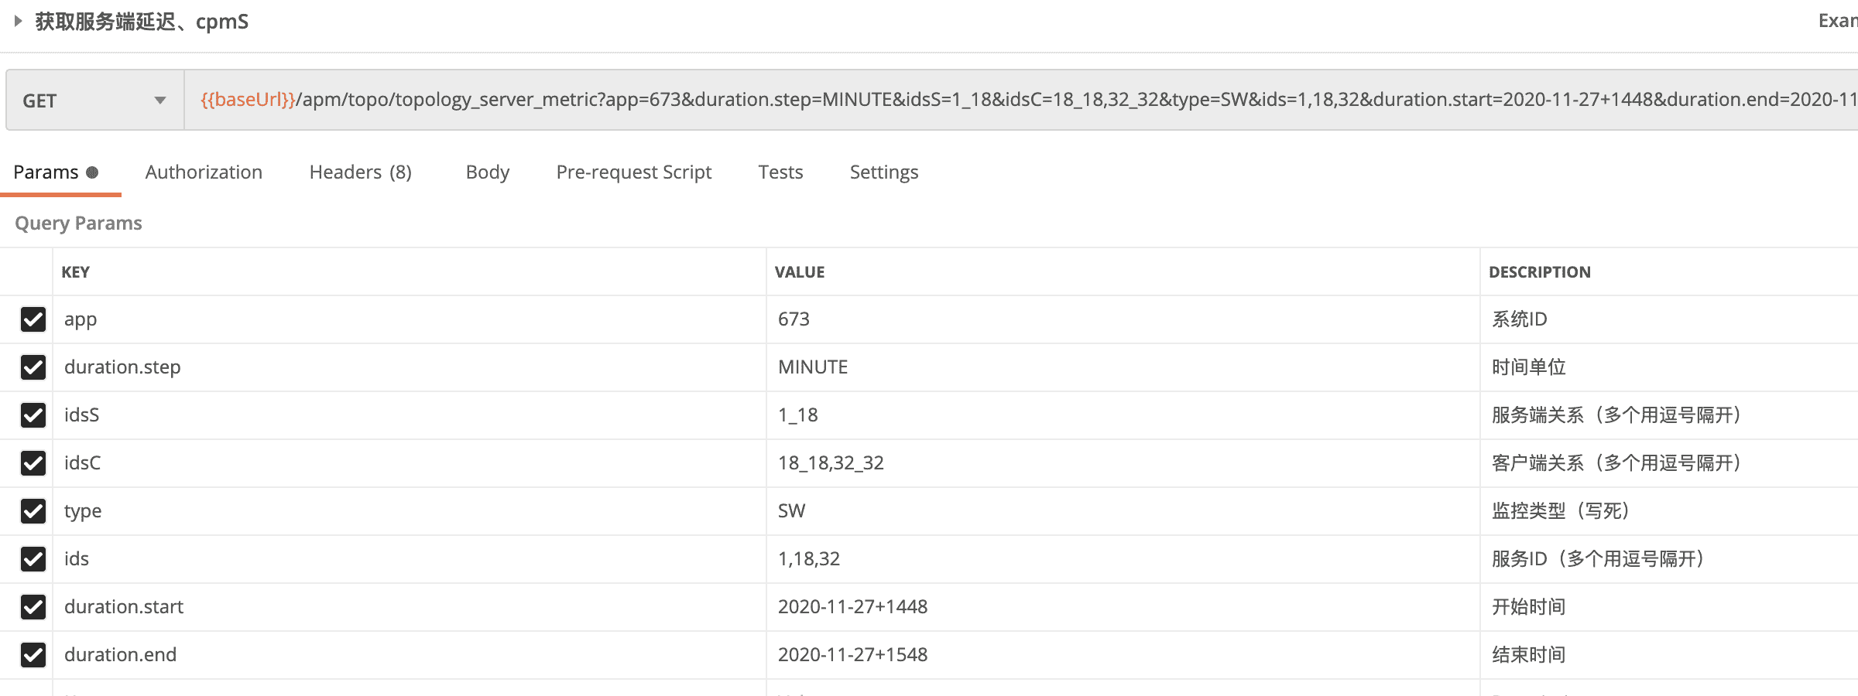Open the Headers (8) tab
The height and width of the screenshot is (696, 1858).
coord(360,172)
